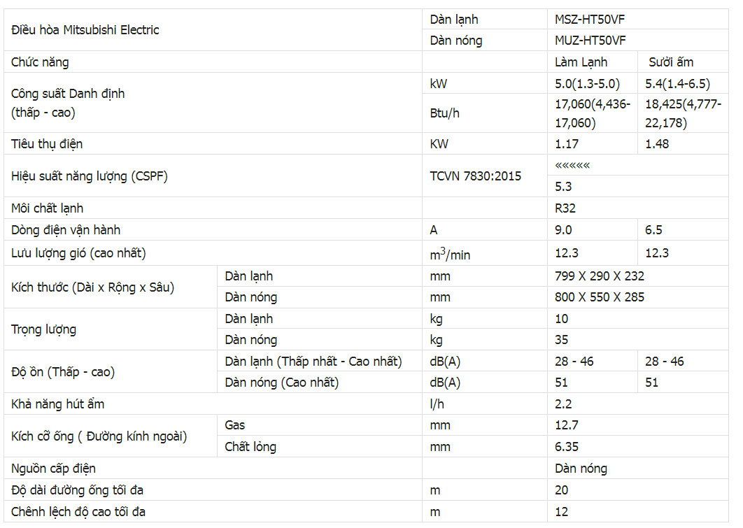Click the R32 refrigerant value
743x528 pixels.
point(565,208)
